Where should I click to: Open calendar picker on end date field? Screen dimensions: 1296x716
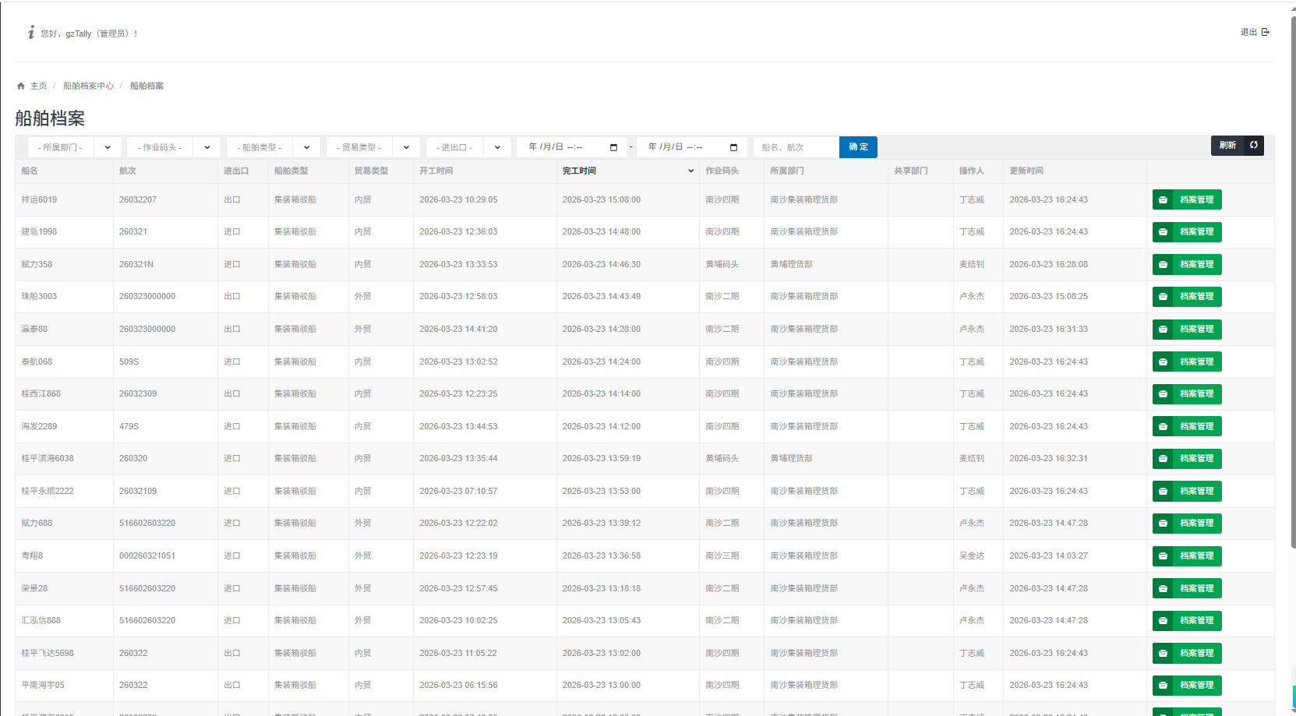(x=733, y=147)
